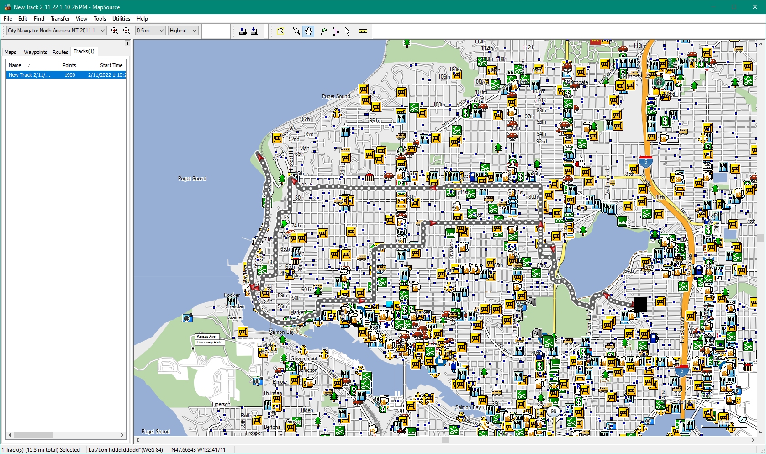Select the Measure ruler tool

point(363,31)
